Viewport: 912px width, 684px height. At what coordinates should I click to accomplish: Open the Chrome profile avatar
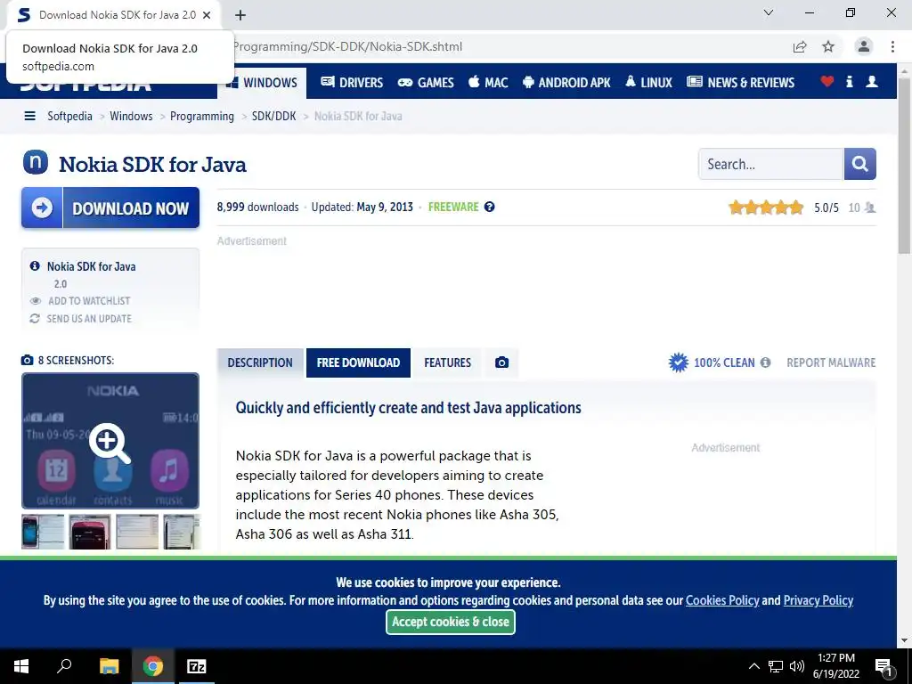point(864,46)
